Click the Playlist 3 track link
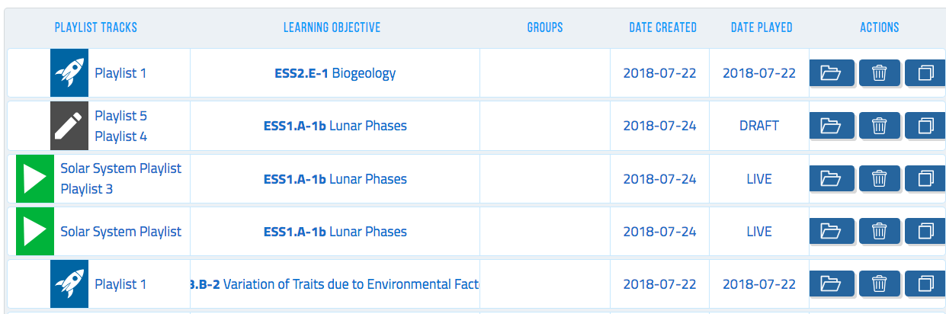Screen dimensions: 946x314 (x=87, y=189)
